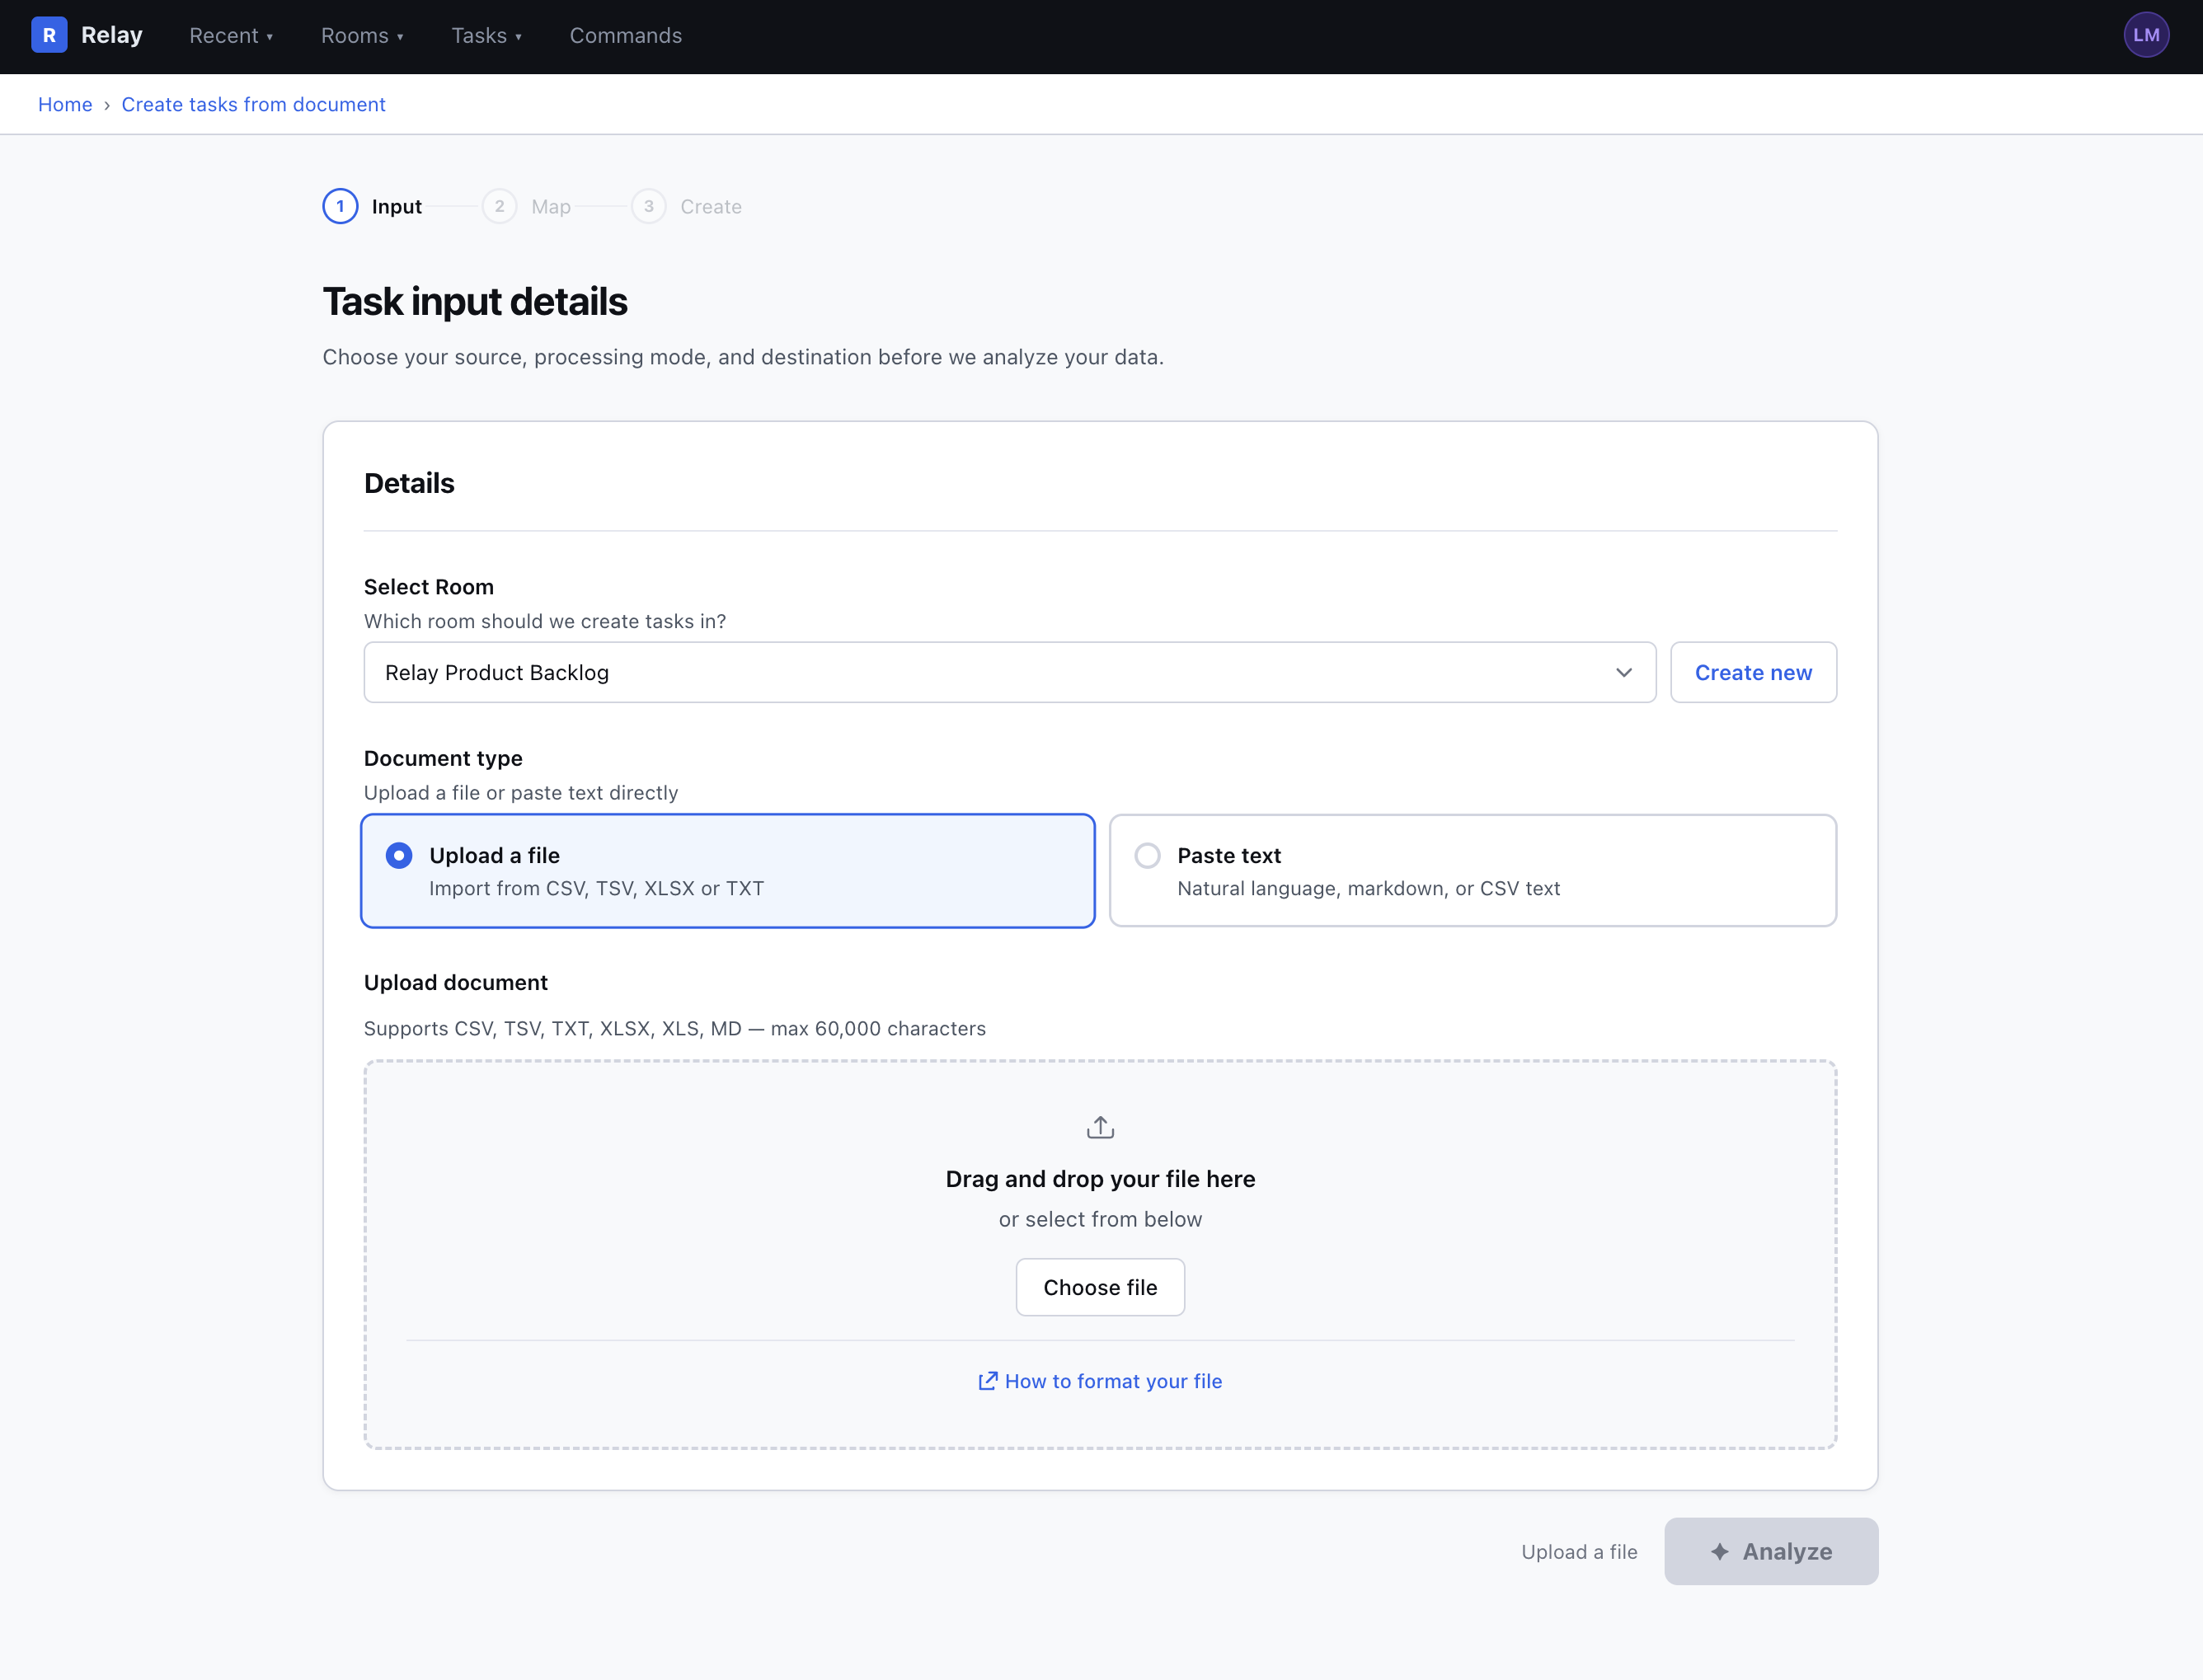Open the Commands menu item
2203x1680 pixels.
[625, 35]
